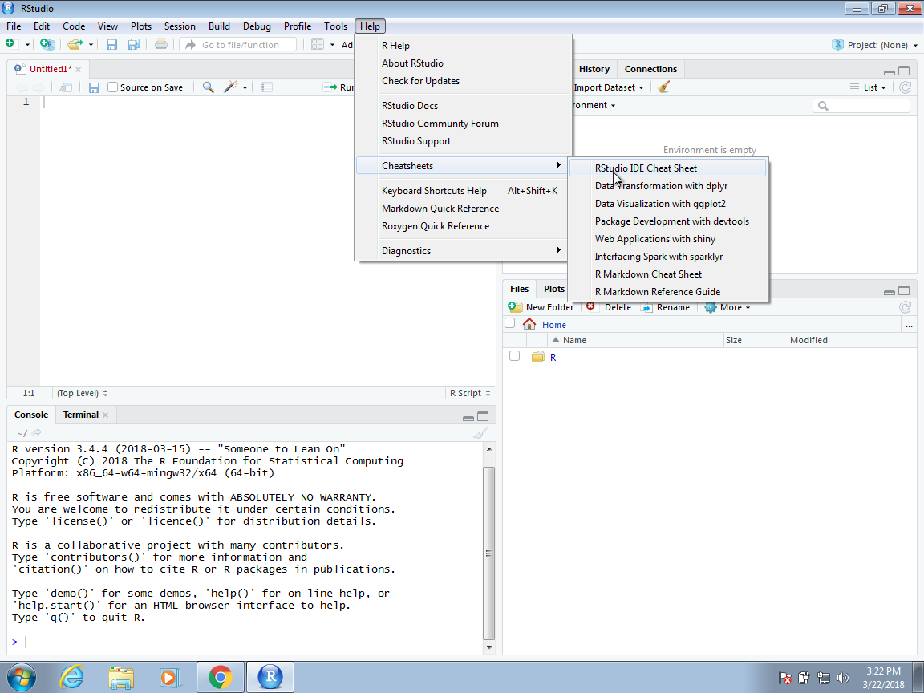The height and width of the screenshot is (693, 924).
Task: Click the print icon in main toolbar
Action: tap(161, 45)
